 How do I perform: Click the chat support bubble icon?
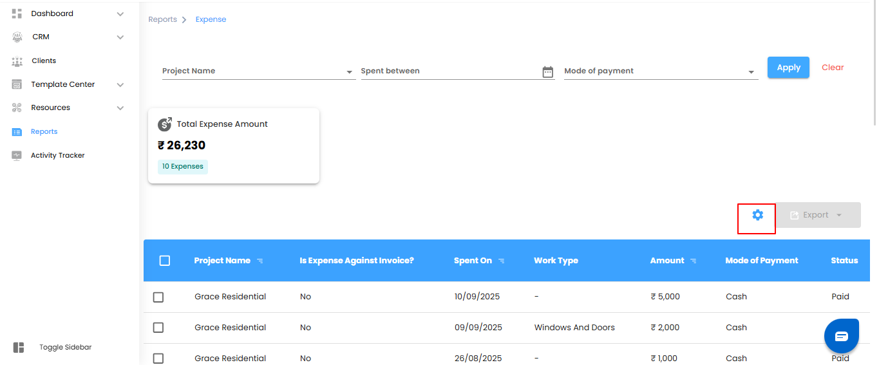(x=841, y=336)
